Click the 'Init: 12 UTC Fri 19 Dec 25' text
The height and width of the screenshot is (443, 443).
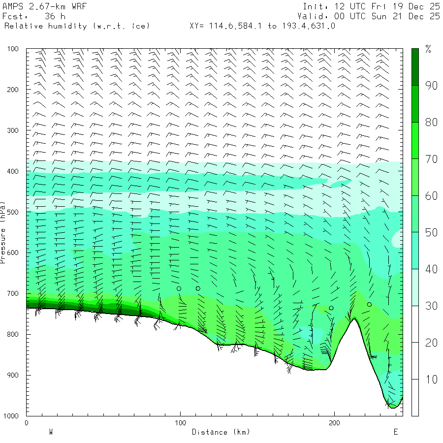[x=371, y=6]
